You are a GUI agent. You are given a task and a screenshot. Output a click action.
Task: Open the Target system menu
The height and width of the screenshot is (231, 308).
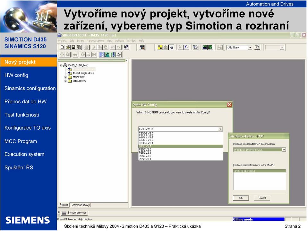[x=95, y=41]
